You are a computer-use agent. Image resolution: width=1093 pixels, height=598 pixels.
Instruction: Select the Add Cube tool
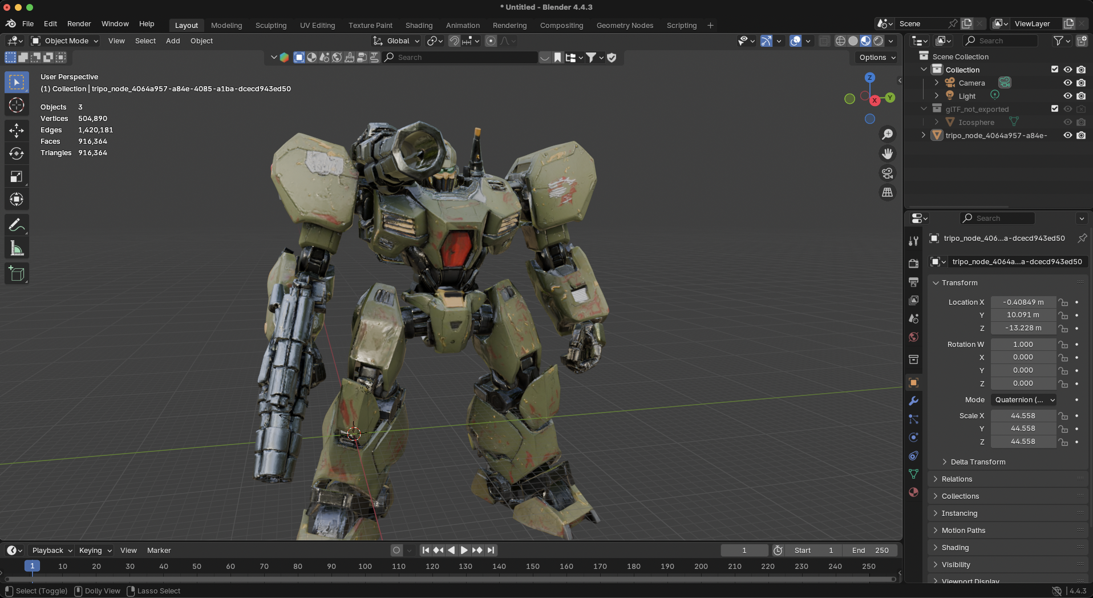pos(17,274)
